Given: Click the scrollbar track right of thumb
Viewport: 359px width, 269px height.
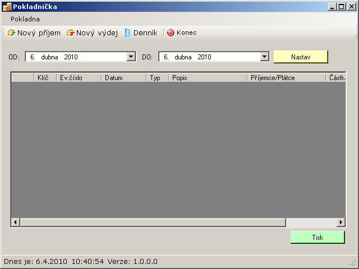Looking at the screenshot, I should (x=311, y=222).
